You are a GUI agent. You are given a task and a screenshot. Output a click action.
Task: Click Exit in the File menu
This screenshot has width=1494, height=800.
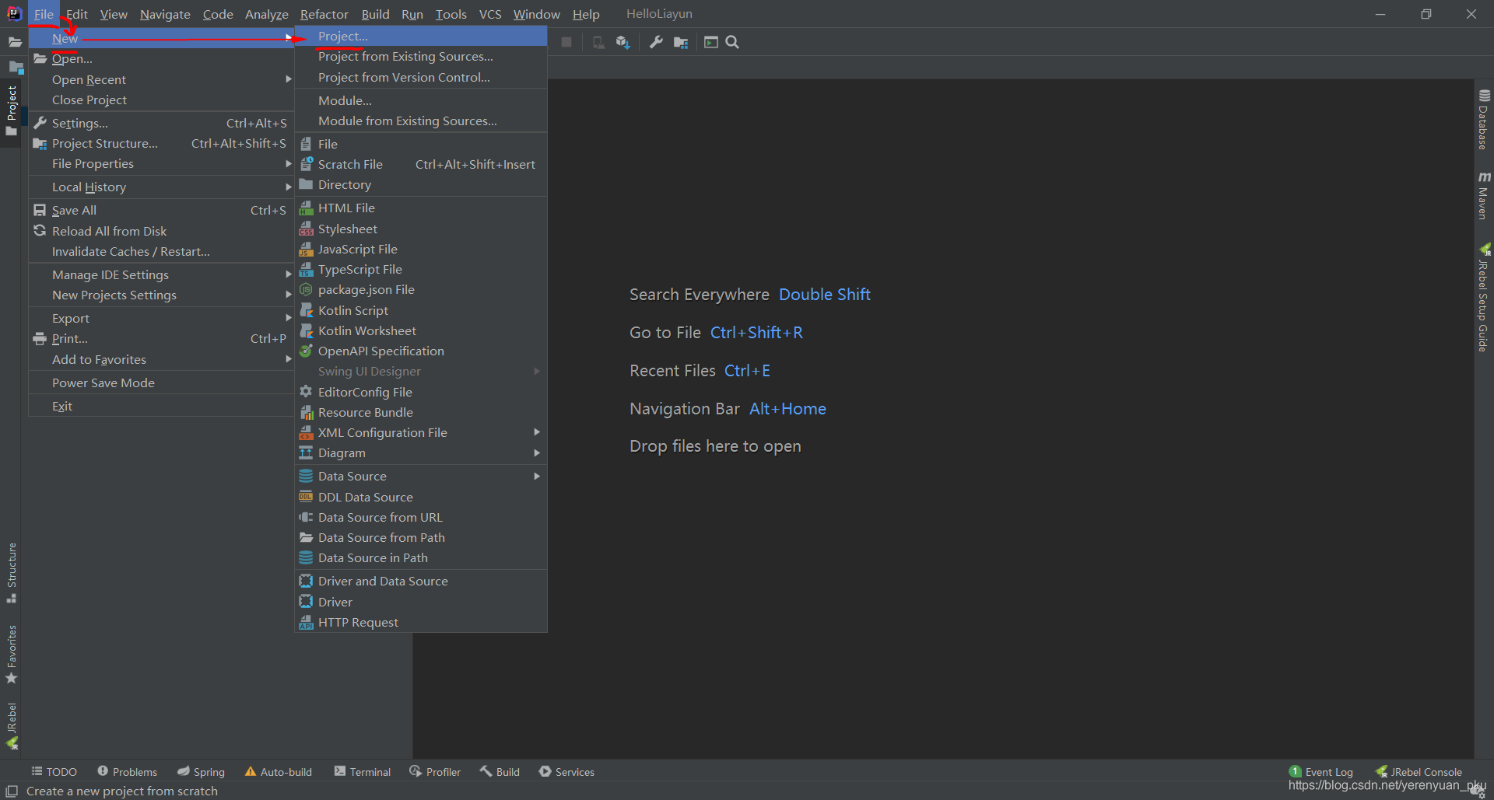(161, 406)
